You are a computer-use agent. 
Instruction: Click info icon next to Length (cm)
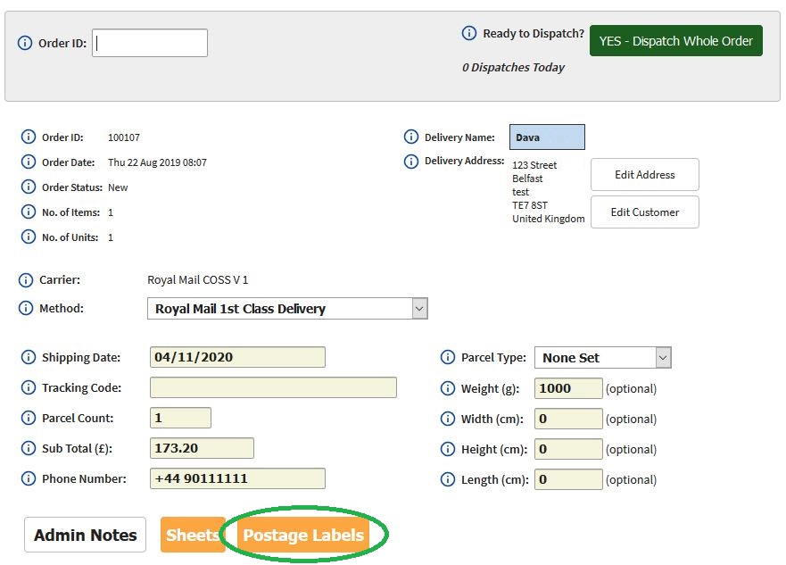point(448,480)
